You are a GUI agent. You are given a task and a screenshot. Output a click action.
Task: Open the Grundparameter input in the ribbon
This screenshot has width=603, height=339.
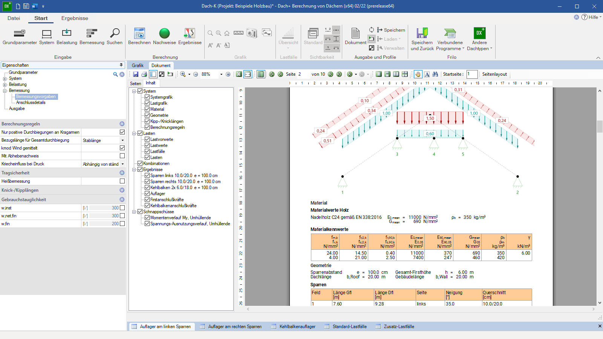click(x=20, y=37)
